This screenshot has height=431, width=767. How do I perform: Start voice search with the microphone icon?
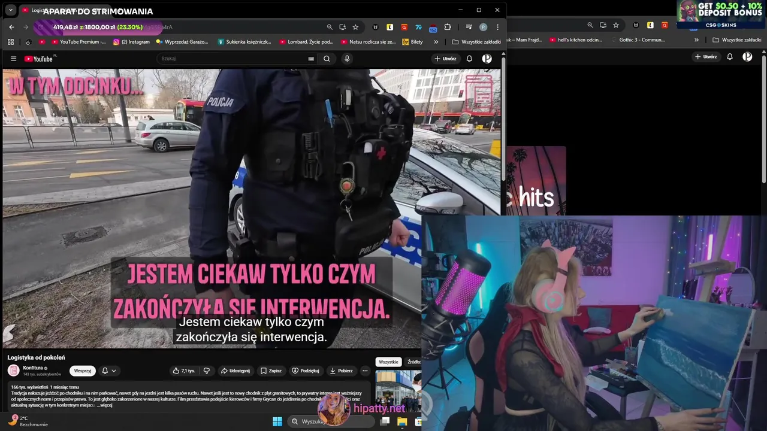pyautogui.click(x=346, y=59)
